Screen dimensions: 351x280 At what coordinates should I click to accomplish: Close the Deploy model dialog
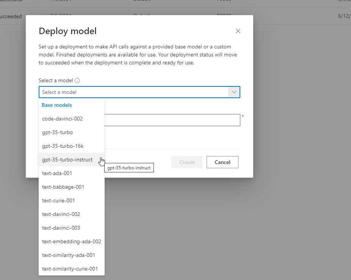(x=238, y=31)
